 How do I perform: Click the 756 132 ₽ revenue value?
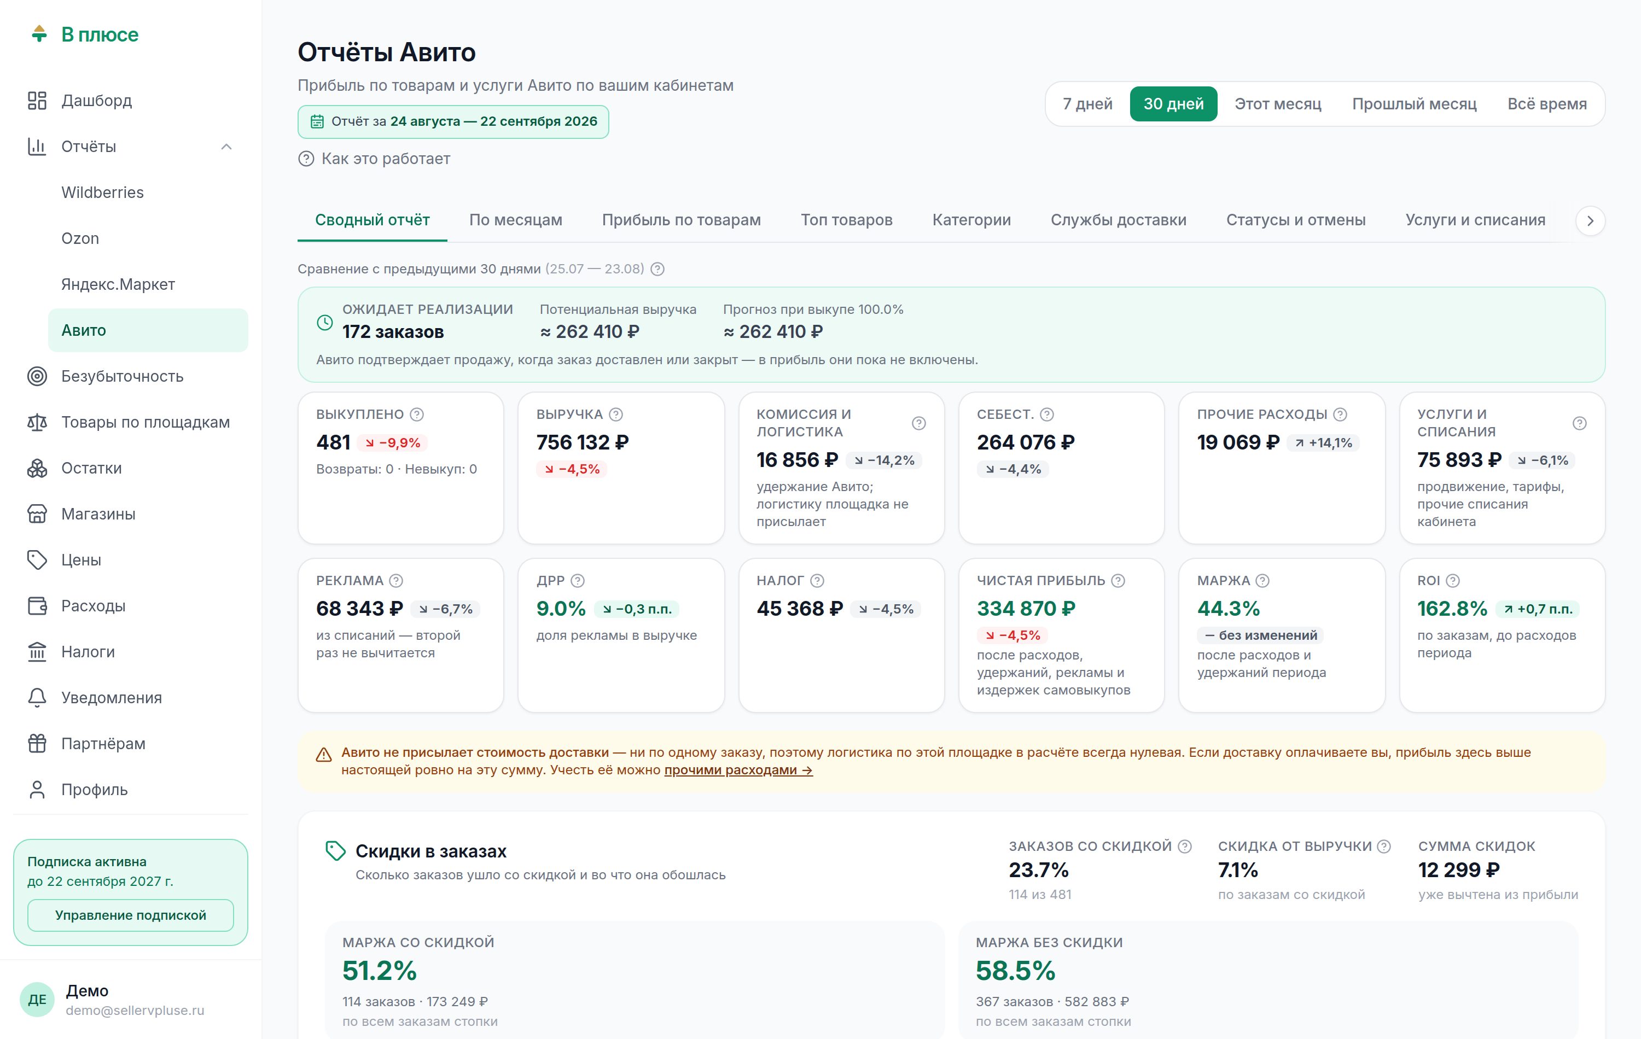583,442
